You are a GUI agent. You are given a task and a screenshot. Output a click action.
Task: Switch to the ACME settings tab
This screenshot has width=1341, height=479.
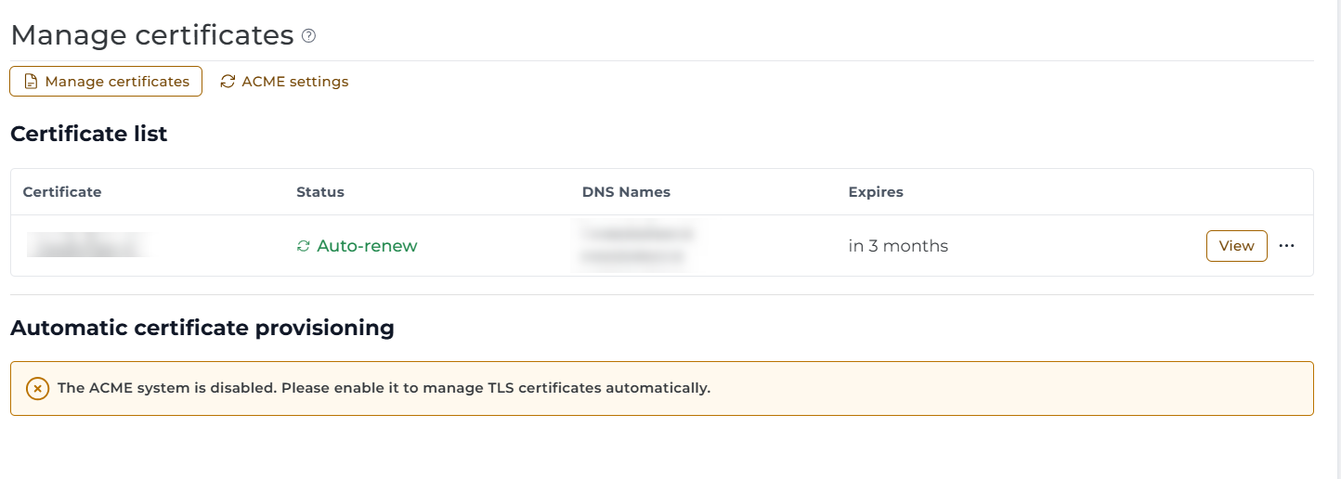[284, 82]
